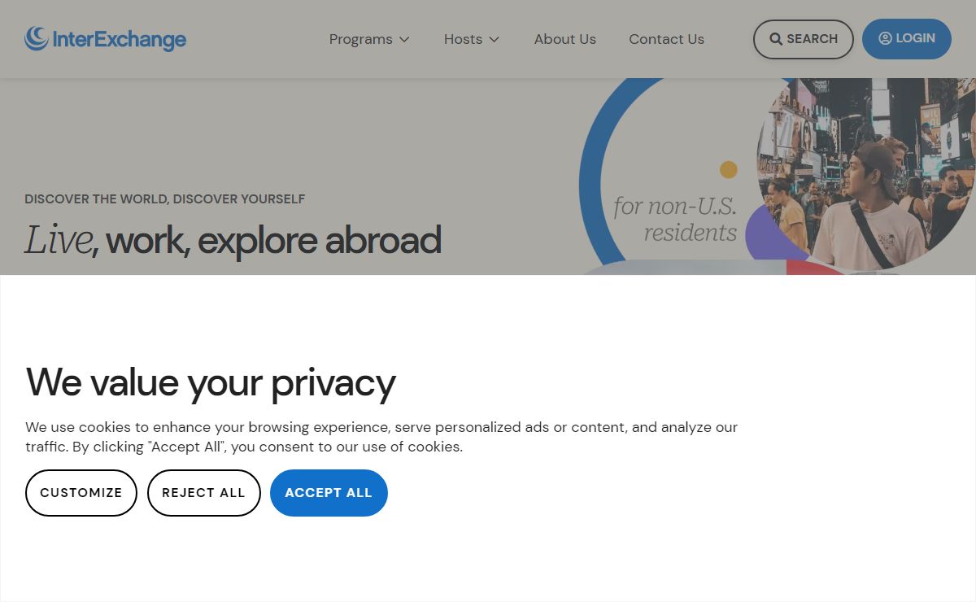Click the LOGIN button
The width and height of the screenshot is (976, 602).
click(x=907, y=39)
